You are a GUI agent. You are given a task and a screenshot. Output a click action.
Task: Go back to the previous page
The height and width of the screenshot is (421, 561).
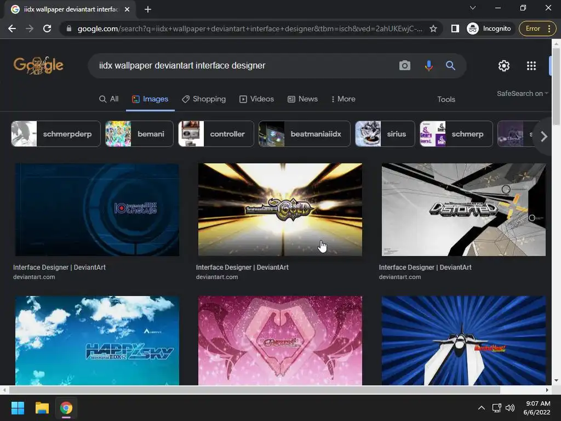pyautogui.click(x=12, y=29)
